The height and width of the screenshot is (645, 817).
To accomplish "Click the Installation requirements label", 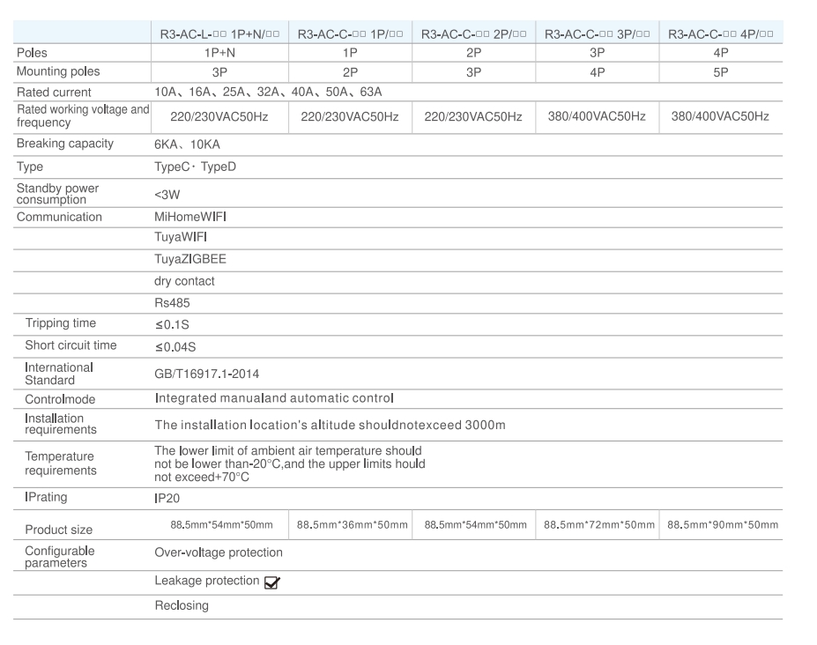I will pyautogui.click(x=61, y=424).
